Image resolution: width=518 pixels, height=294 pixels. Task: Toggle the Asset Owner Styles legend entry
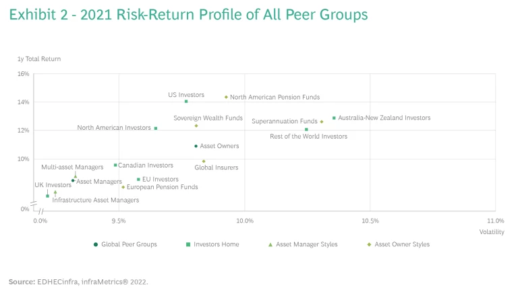coord(398,244)
